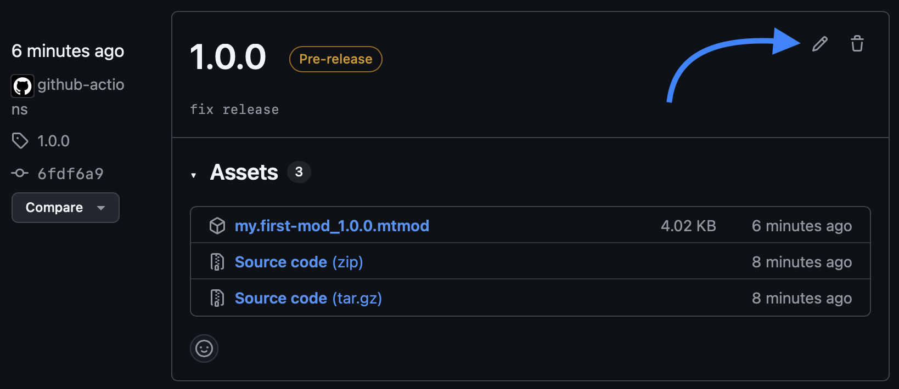Viewport: 899px width, 389px height.
Task: Click the archive icon next to tar.gz source
Action: [217, 298]
